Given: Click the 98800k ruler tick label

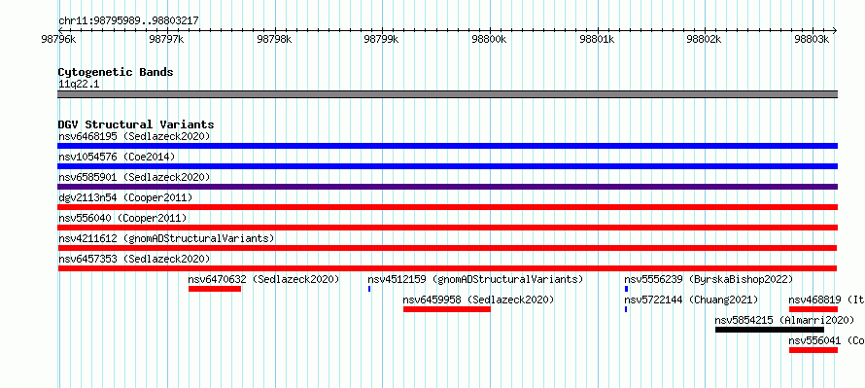Looking at the screenshot, I should (x=490, y=40).
